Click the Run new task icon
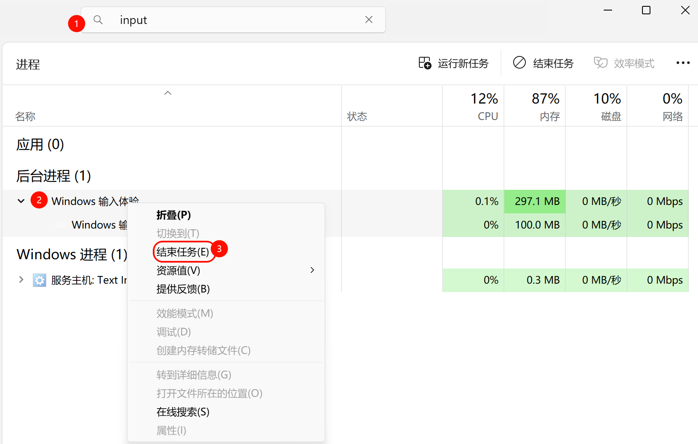This screenshot has height=444, width=698. click(425, 63)
